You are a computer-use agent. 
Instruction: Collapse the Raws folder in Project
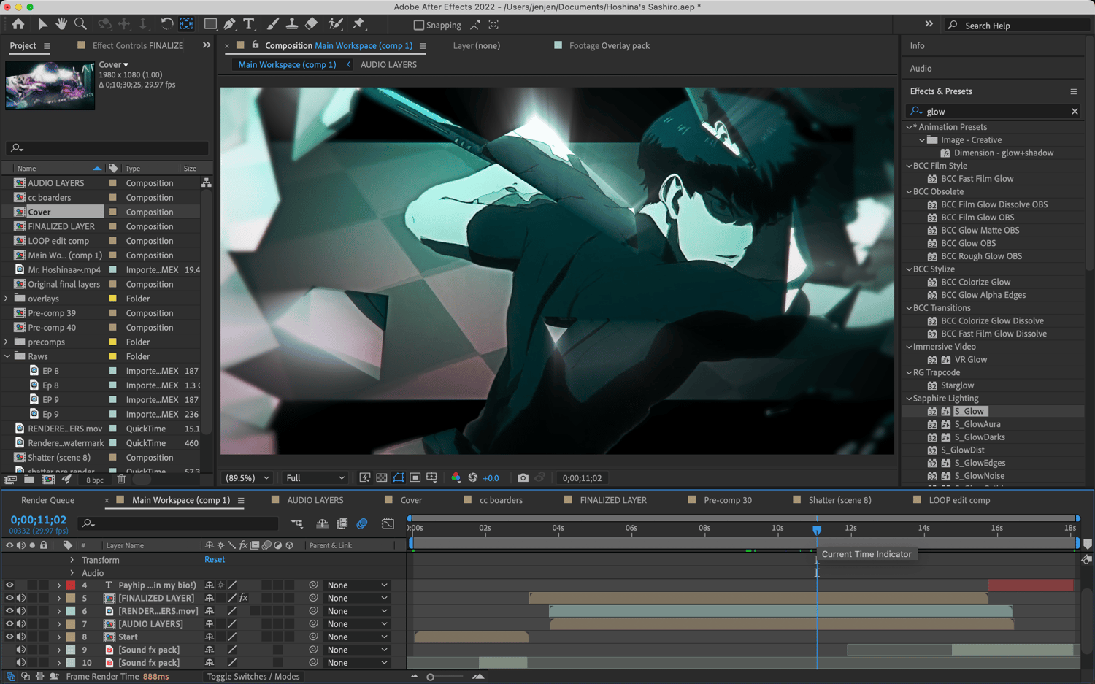click(7, 356)
